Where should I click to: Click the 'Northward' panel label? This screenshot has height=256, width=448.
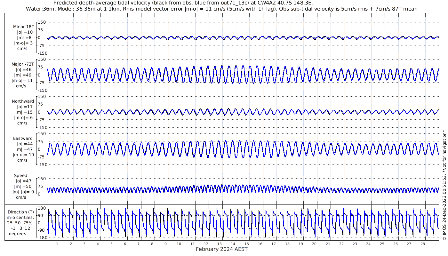23,101
